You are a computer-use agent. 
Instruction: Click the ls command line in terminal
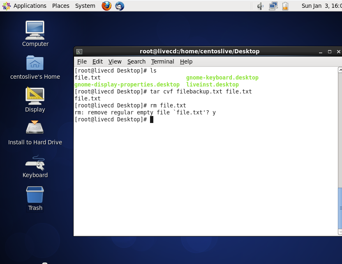(x=116, y=71)
